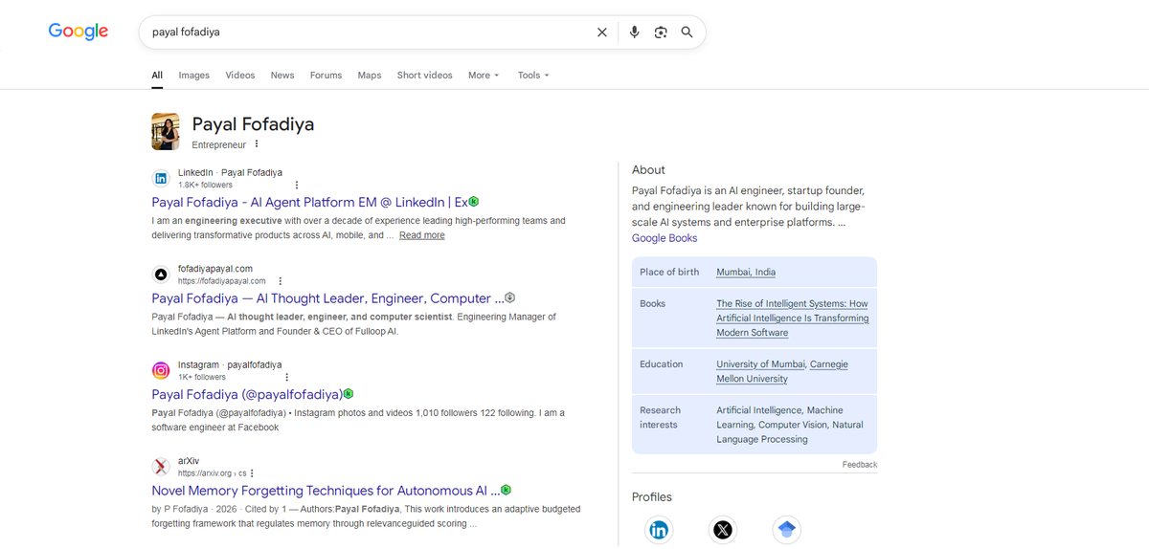Image resolution: width=1149 pixels, height=549 pixels.
Task: Open Google Books link in About panel
Action: point(665,238)
